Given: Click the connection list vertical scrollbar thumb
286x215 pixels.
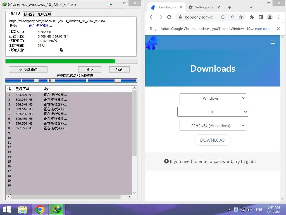Looking at the screenshot, I should 134,123.
